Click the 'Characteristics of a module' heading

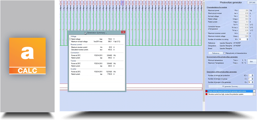(217, 7)
